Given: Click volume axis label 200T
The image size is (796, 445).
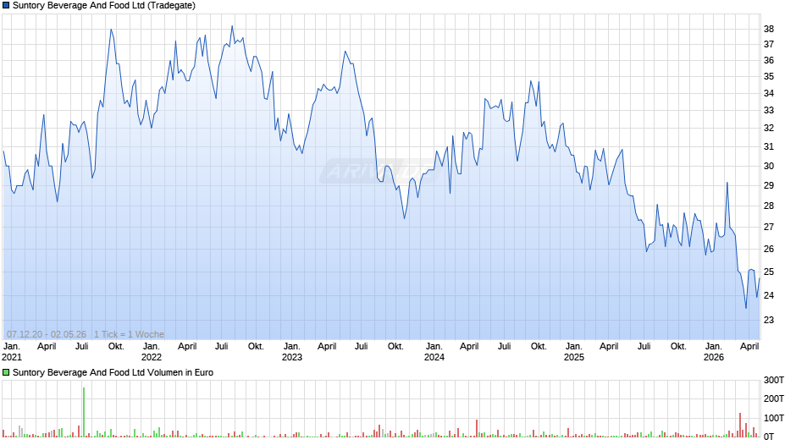Looking at the screenshot, I should click(x=774, y=398).
